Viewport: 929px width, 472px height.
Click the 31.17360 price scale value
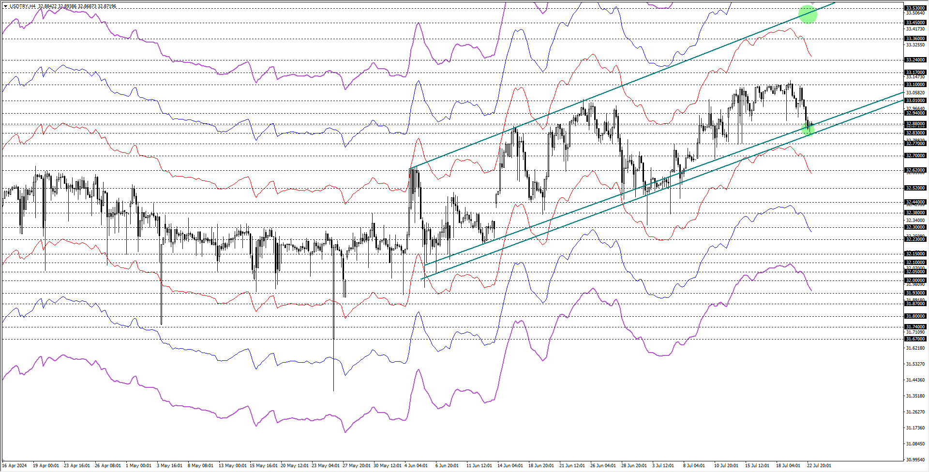(915, 428)
